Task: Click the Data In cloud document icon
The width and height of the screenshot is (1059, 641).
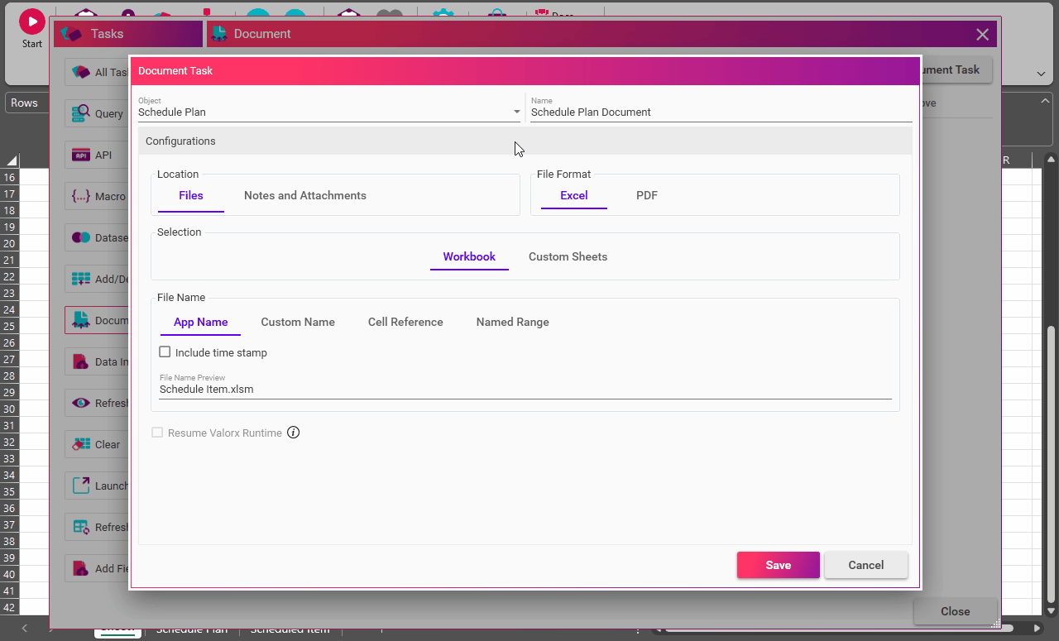Action: click(x=81, y=361)
